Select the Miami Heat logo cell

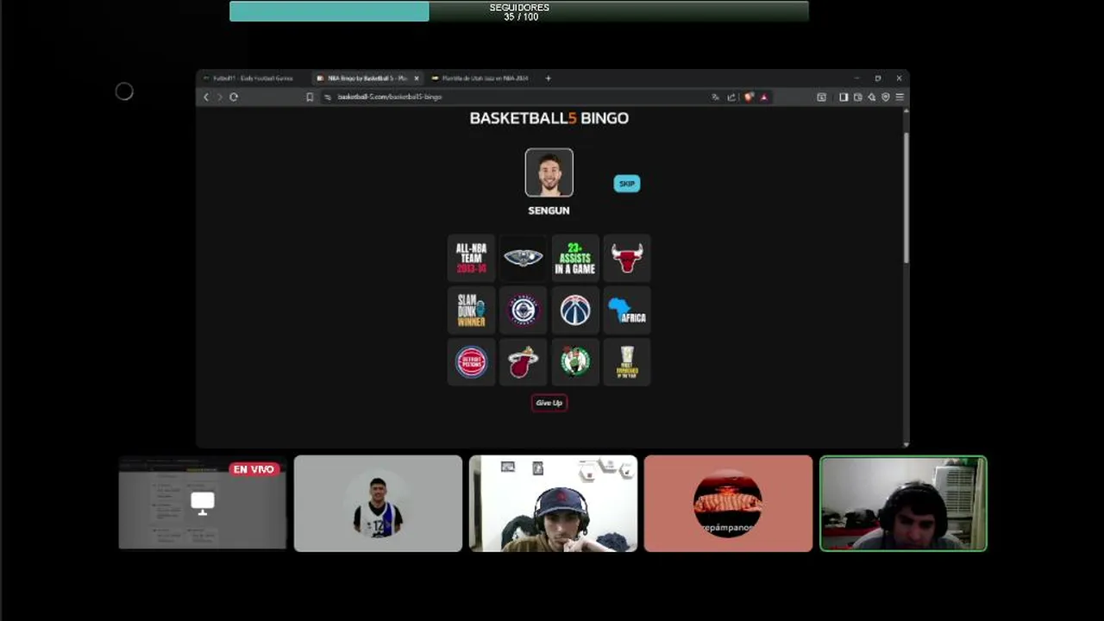[x=523, y=361]
